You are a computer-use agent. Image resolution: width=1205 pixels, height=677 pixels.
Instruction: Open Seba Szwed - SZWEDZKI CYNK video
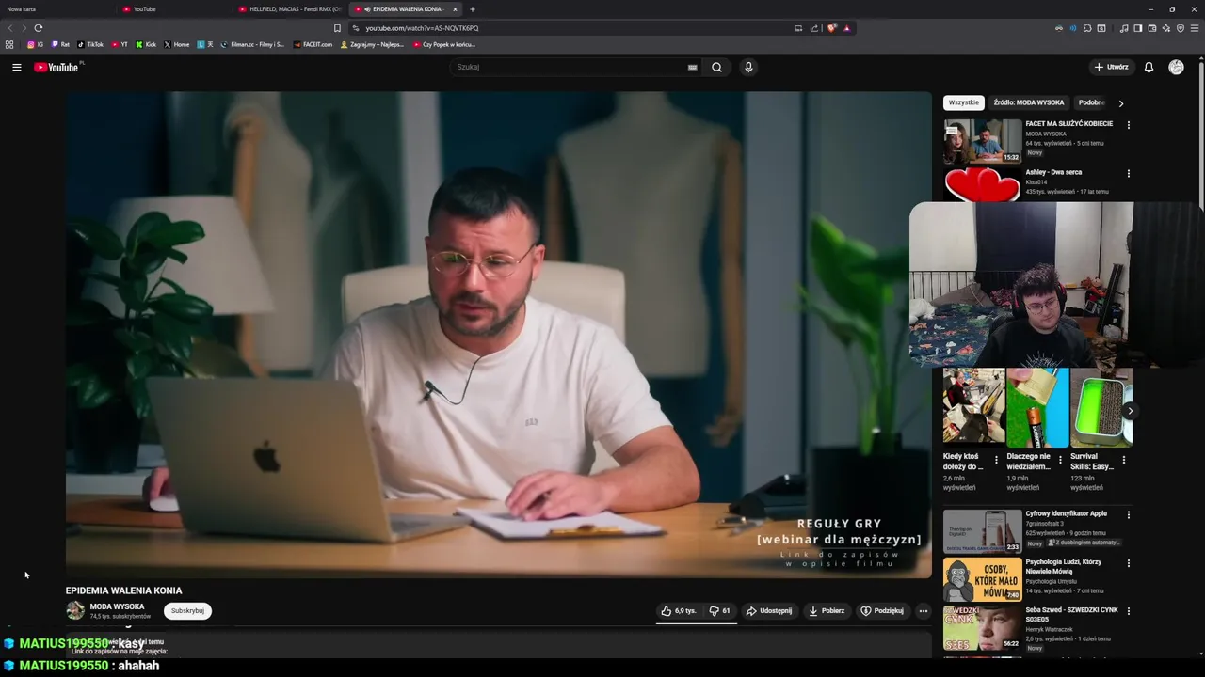1071,615
